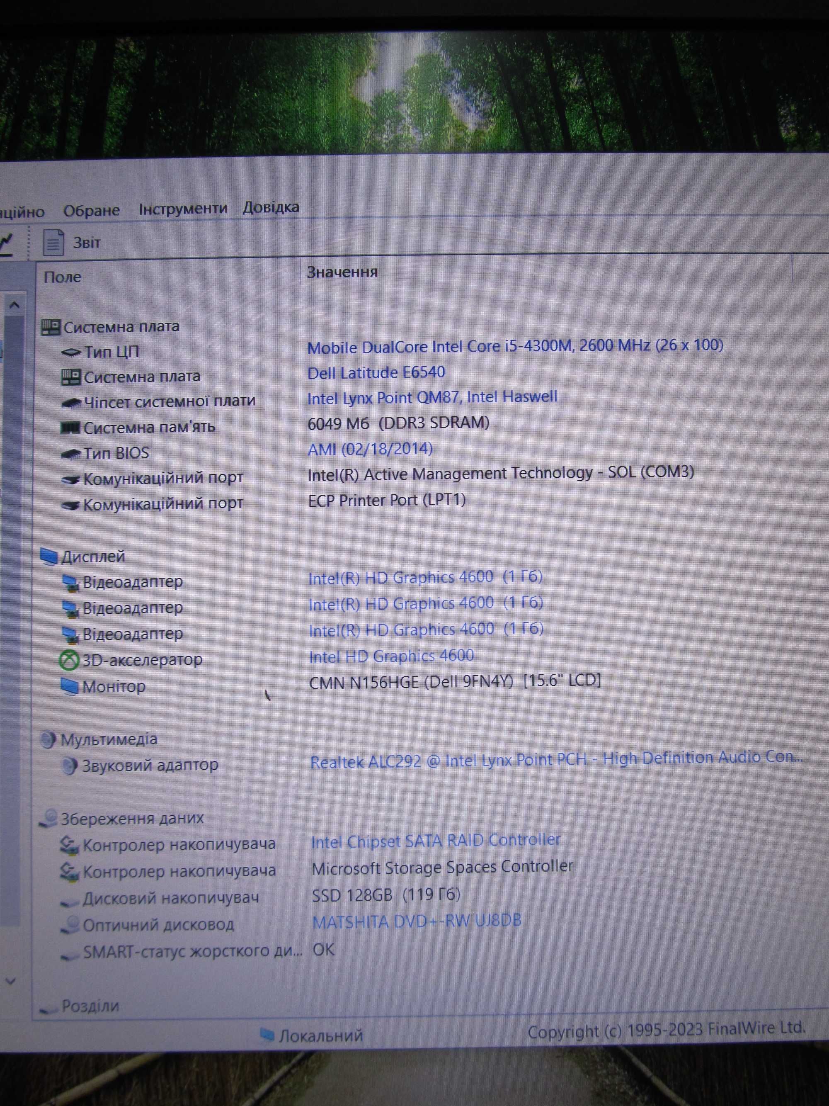The width and height of the screenshot is (829, 1106).
Task: Click the Монітор row icon
Action: [69, 686]
